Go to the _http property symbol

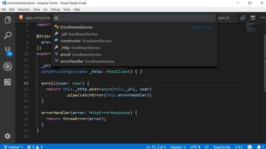click(134, 48)
